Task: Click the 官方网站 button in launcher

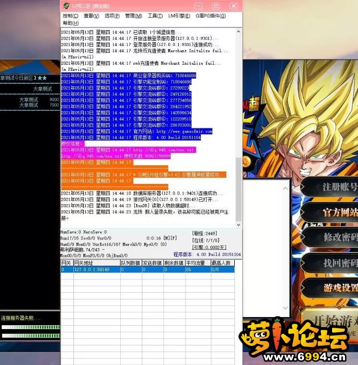Action: (329, 212)
